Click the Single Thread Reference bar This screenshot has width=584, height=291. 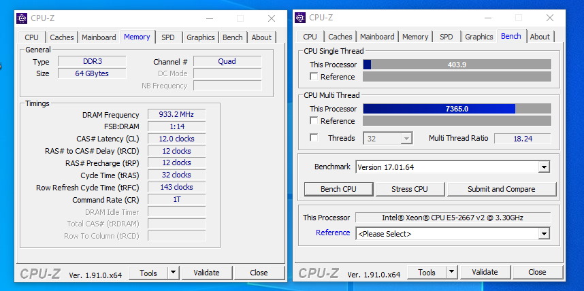point(457,77)
